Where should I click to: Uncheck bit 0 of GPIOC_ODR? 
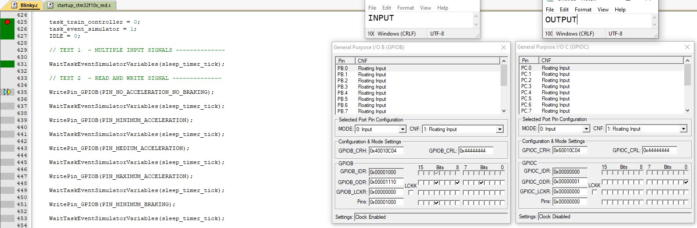(686, 182)
